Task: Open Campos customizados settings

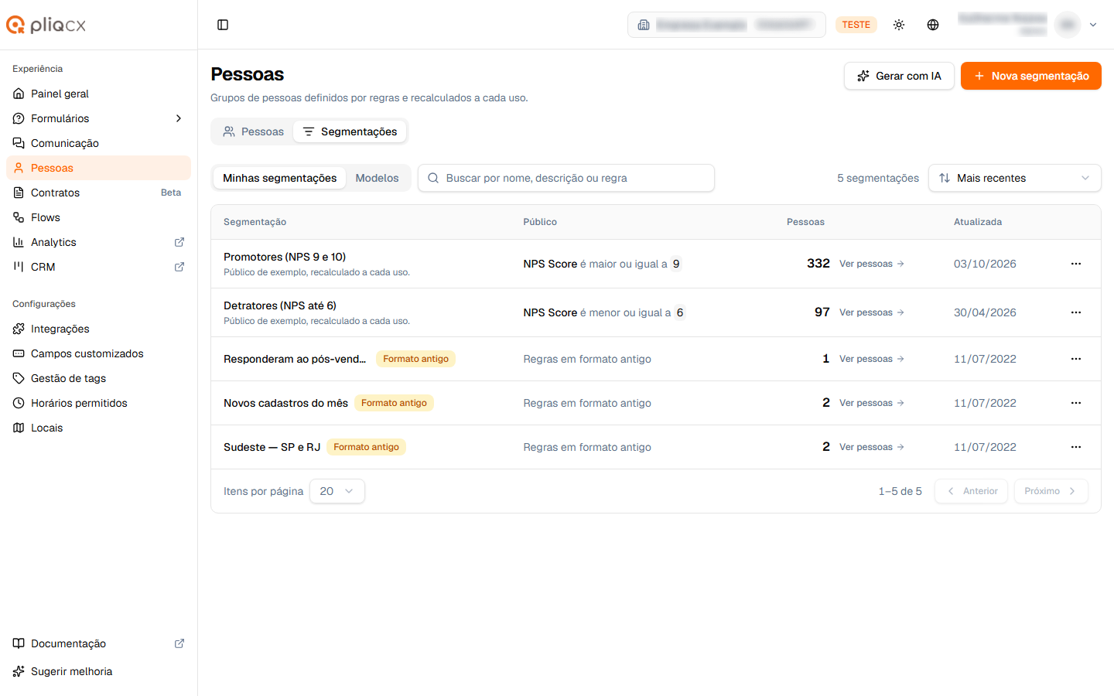Action: pos(98,353)
